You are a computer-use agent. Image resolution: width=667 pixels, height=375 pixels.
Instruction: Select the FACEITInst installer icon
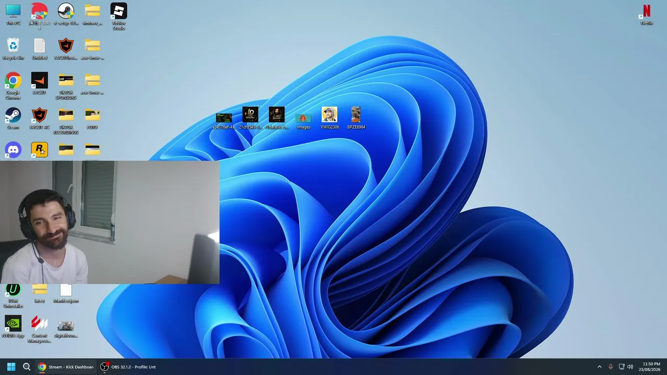[x=66, y=49]
